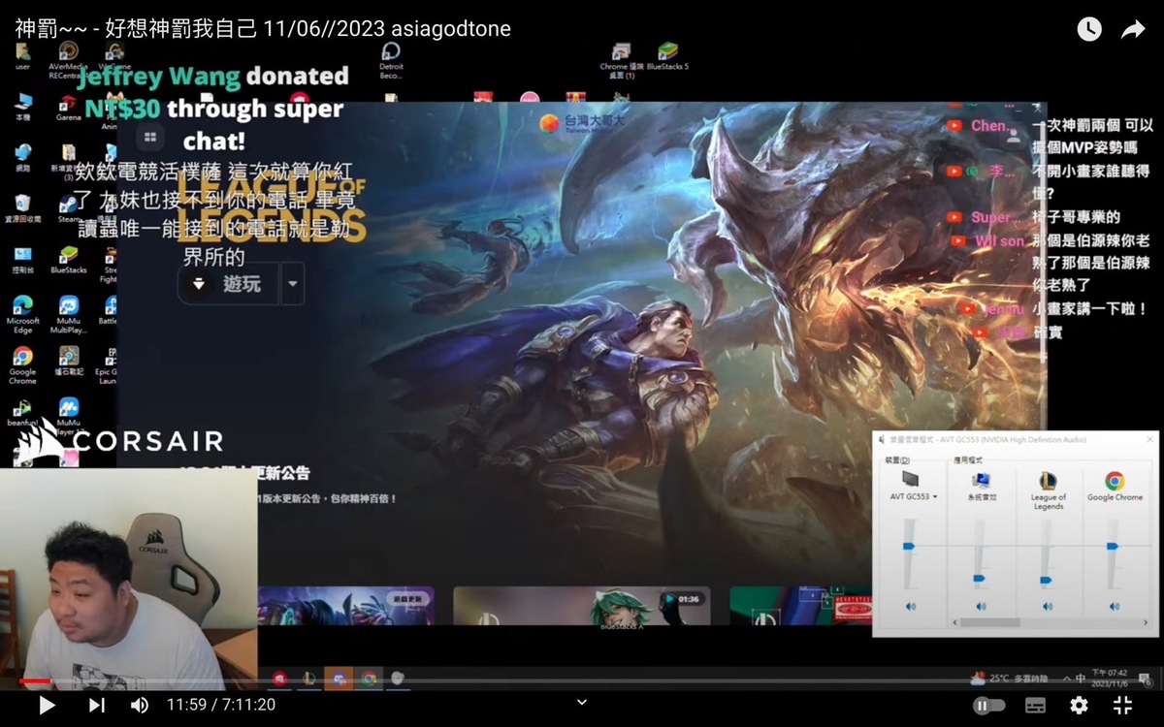Adjust the system sounds volume slider

tap(979, 578)
